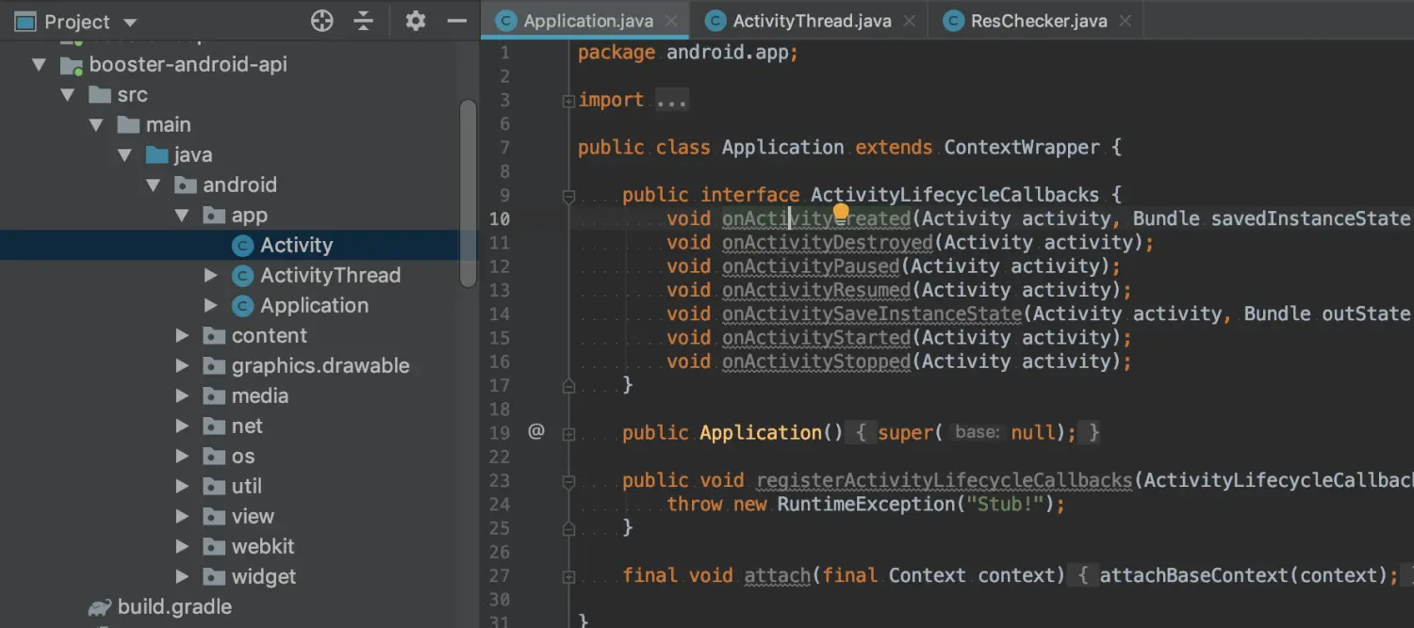Collapse the src folder
Screen dimensions: 1414x628
[67, 95]
